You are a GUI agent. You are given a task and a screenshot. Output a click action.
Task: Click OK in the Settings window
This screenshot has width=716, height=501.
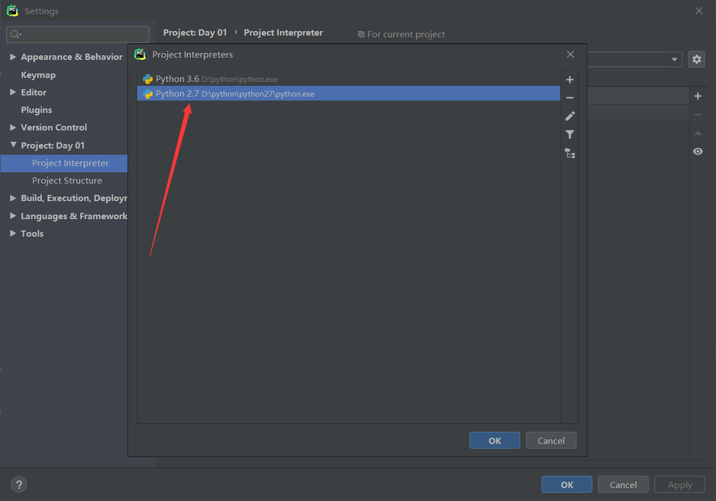pos(567,485)
